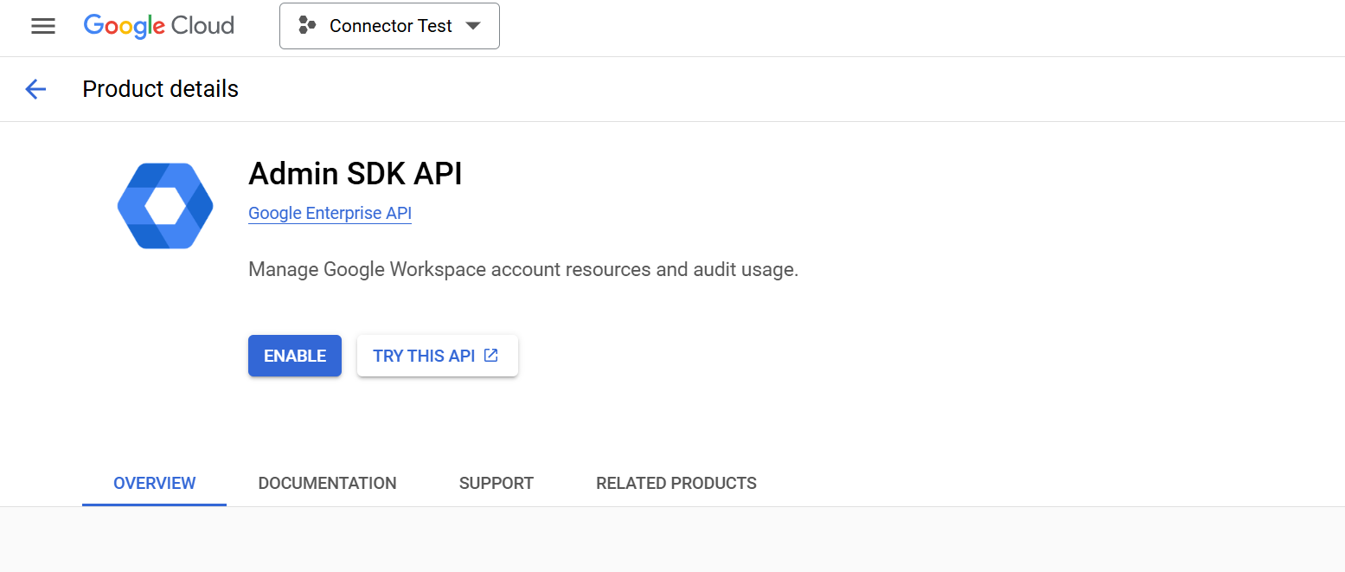Click the Admin SDK hexagon logo
The width and height of the screenshot is (1345, 572).
[x=165, y=206]
